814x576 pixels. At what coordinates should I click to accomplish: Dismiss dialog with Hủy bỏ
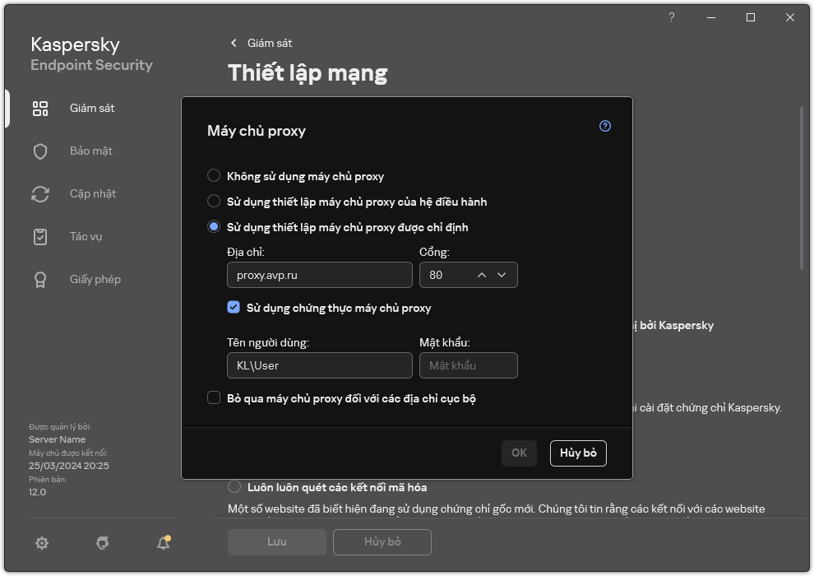point(578,453)
